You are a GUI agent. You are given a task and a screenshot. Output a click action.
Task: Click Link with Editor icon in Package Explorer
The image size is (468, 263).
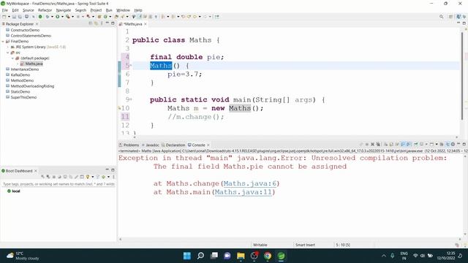pyautogui.click(x=96, y=23)
